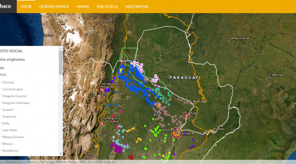Open the MAPAS section
This screenshot has width=296, height=164.
(83, 7)
